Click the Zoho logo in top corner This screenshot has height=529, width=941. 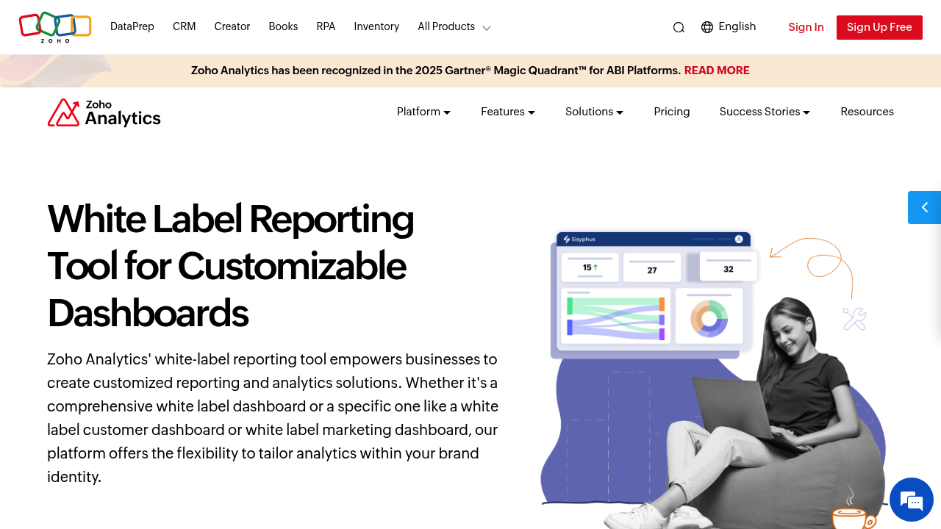[x=54, y=26]
